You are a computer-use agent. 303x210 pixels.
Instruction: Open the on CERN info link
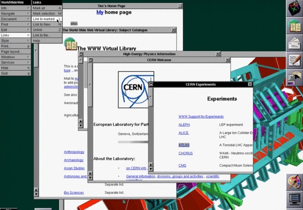coord(136,168)
